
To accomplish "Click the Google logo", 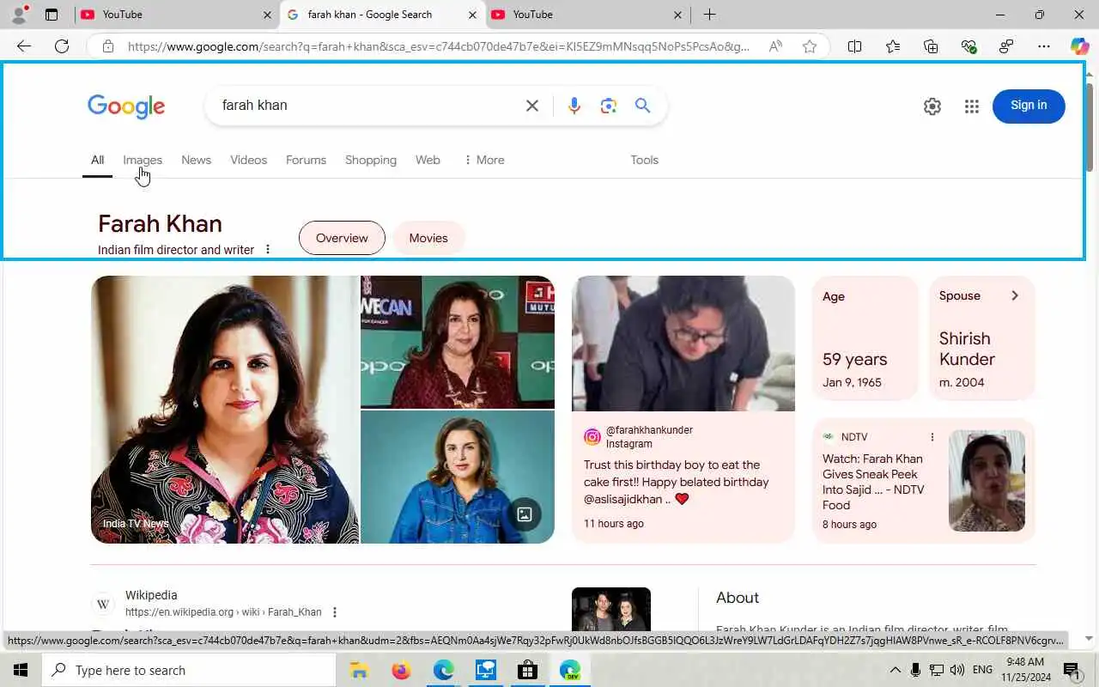I will tap(126, 106).
